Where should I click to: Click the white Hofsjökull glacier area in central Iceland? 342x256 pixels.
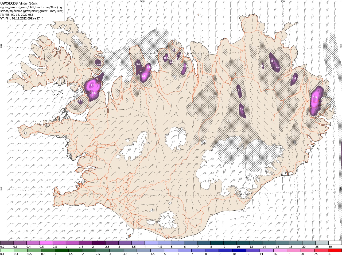(176, 138)
